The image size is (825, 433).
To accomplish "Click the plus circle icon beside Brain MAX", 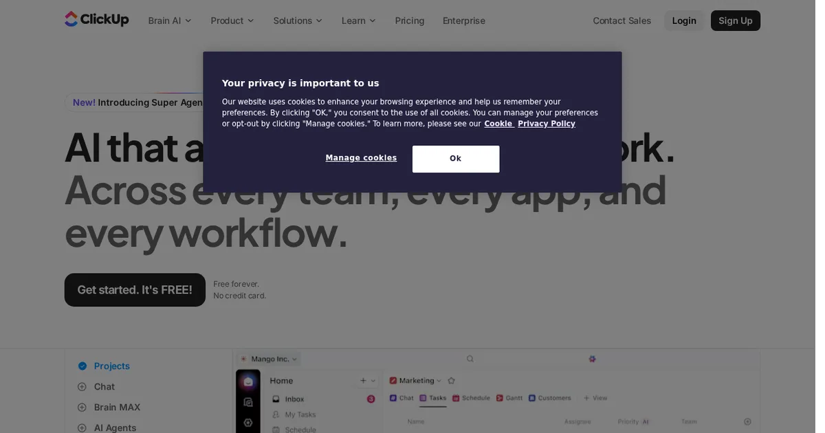I will (x=82, y=408).
